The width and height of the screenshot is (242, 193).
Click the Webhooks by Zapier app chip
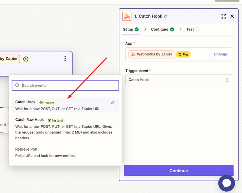(x=151, y=54)
